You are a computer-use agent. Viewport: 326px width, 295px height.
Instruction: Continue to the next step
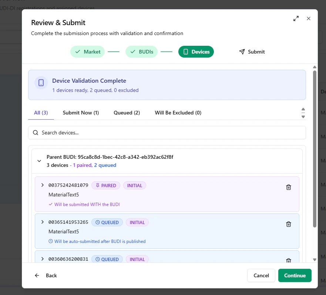click(x=295, y=275)
